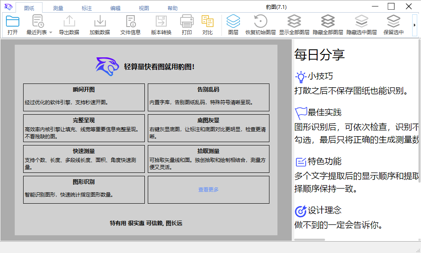
Task: Hide selected layers with 隐藏选中图层
Action: [361, 23]
